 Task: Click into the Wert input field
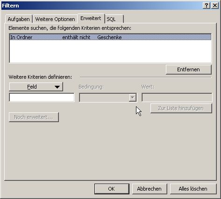pos(177,97)
